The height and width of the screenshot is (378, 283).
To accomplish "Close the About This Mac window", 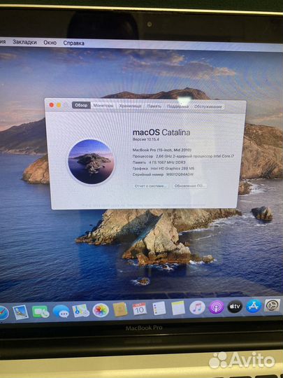I will 51,105.
